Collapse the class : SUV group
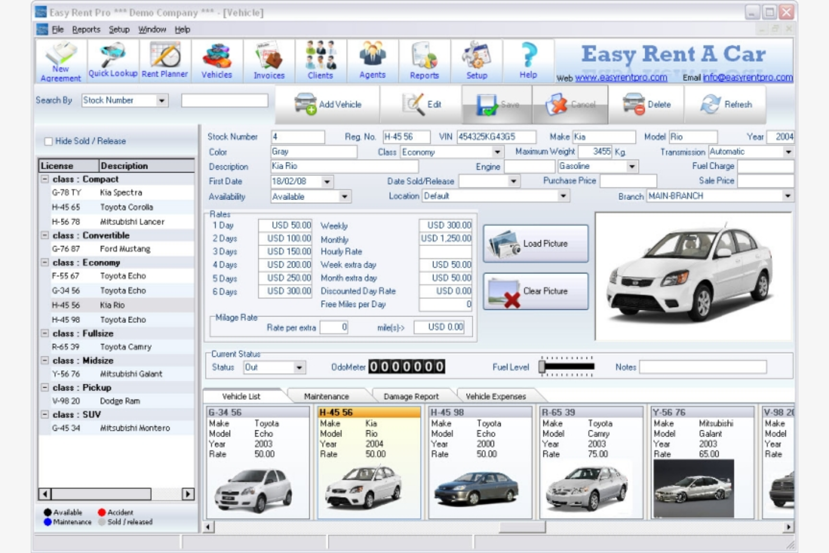This screenshot has height=553, width=829. 46,415
